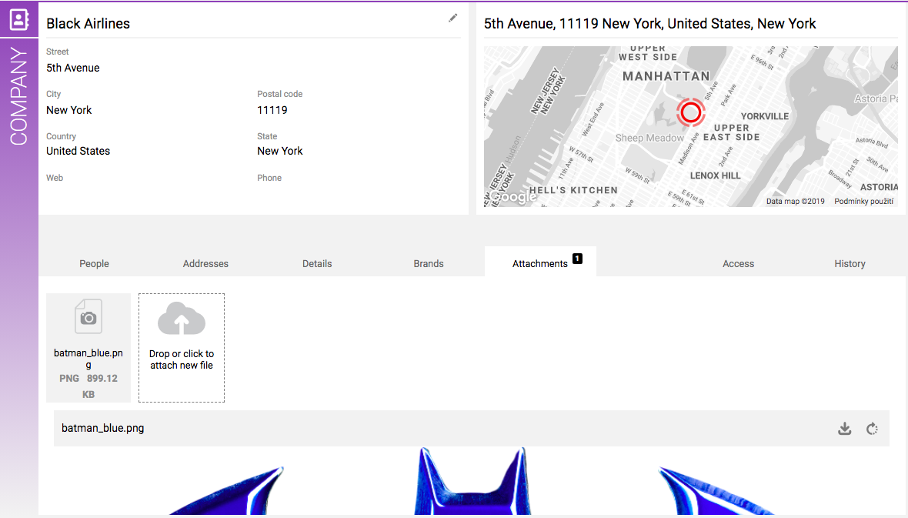908x518 pixels.
Task: Click the red location marker on map
Action: (691, 112)
